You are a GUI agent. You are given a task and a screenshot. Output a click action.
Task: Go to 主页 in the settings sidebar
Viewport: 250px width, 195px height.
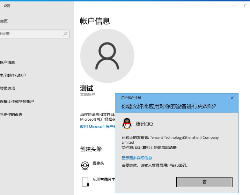4,21
